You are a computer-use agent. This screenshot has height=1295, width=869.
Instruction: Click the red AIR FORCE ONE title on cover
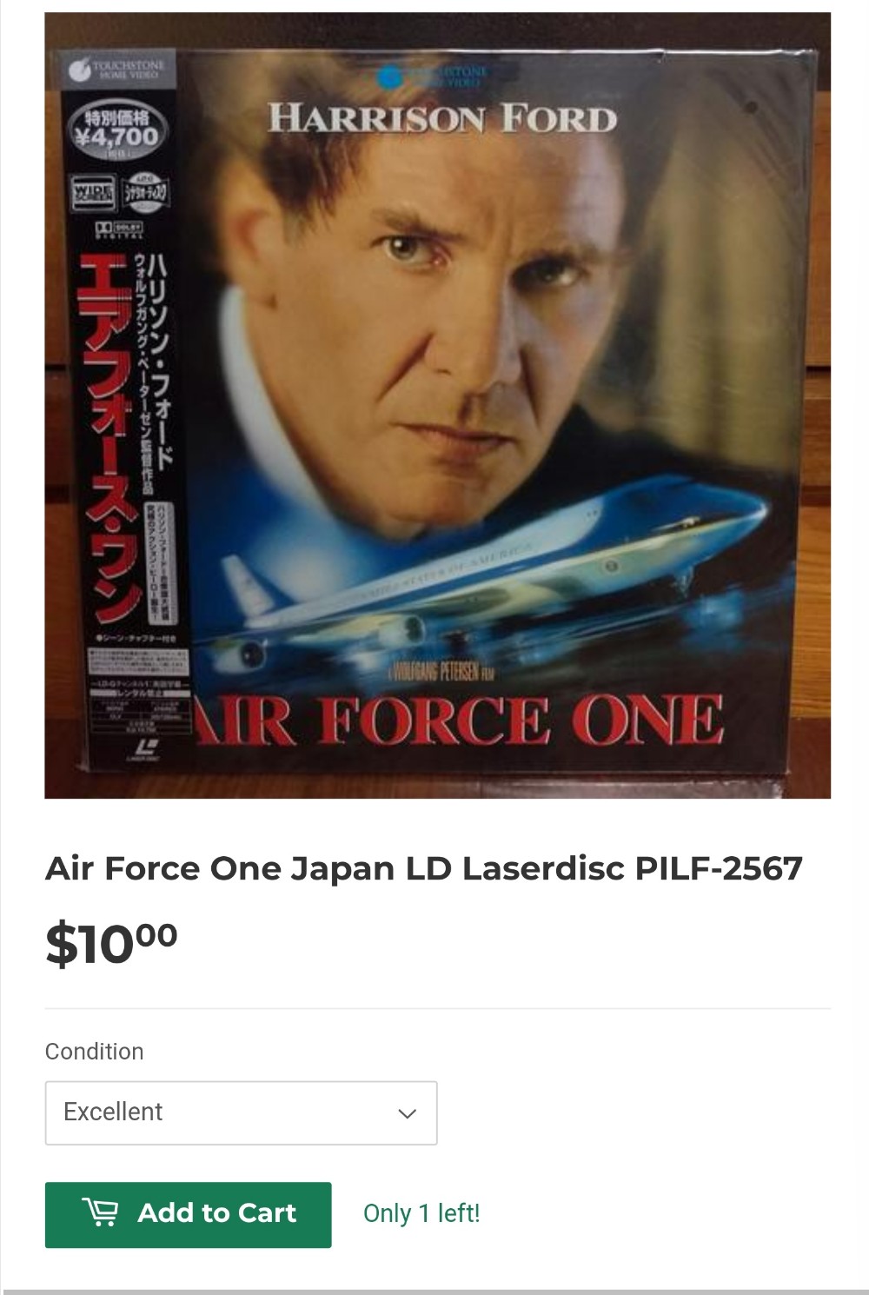click(458, 720)
